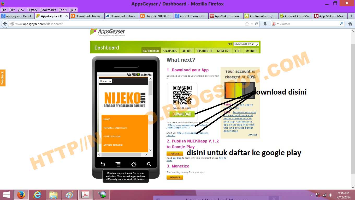
Task: Click the Firefox back arrow button
Action: pyautogui.click(x=5, y=24)
